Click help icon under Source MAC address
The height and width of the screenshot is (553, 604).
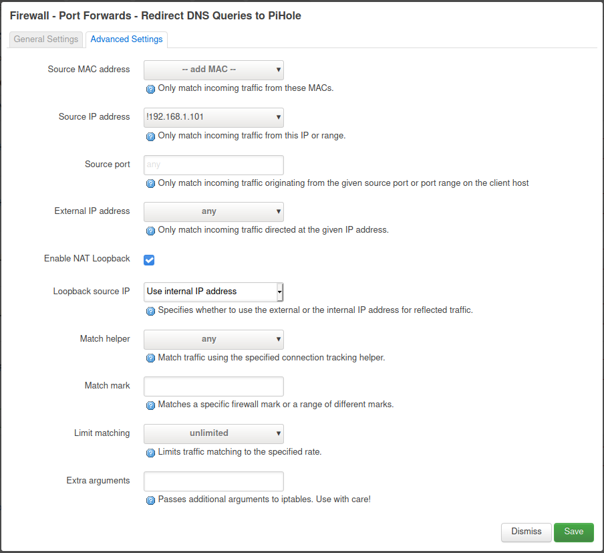pyautogui.click(x=150, y=89)
